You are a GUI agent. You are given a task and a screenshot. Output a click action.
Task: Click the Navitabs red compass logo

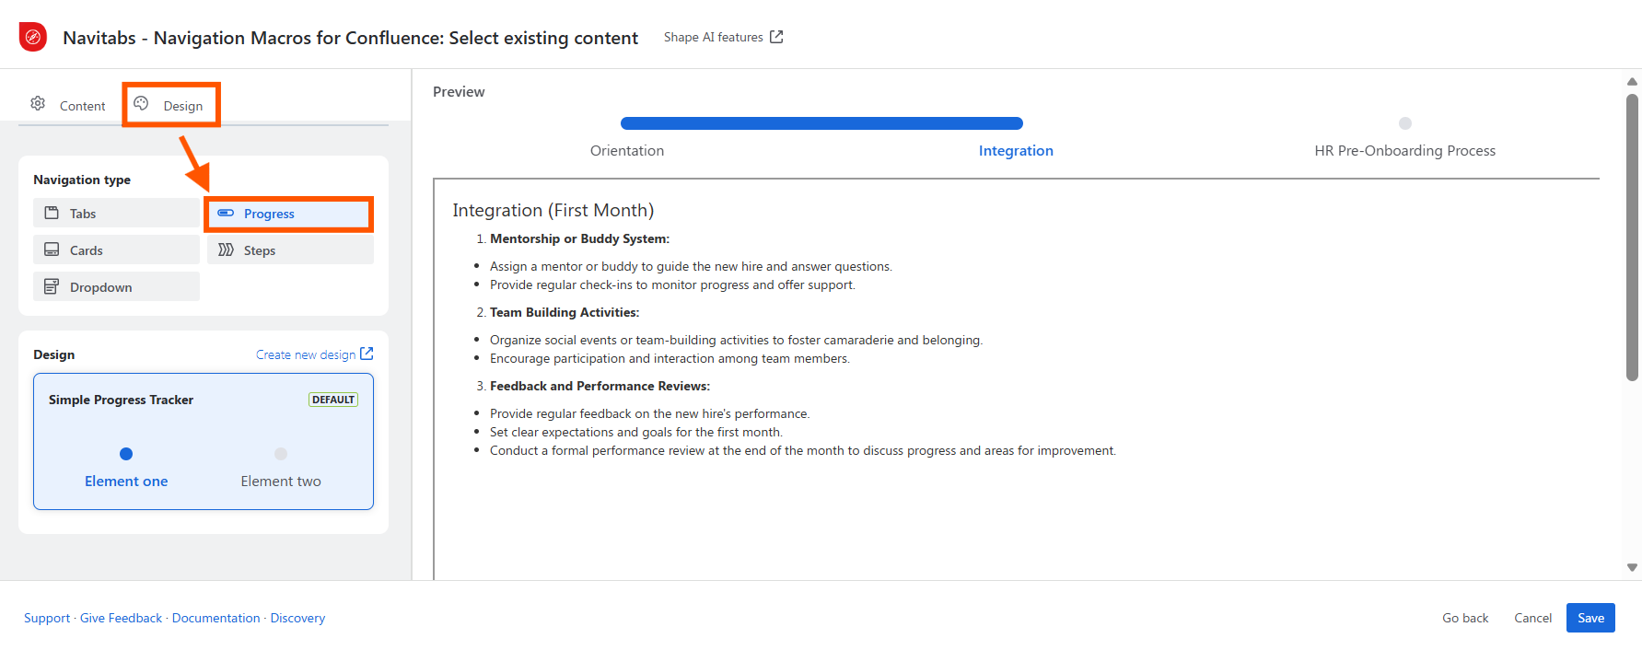coord(33,37)
